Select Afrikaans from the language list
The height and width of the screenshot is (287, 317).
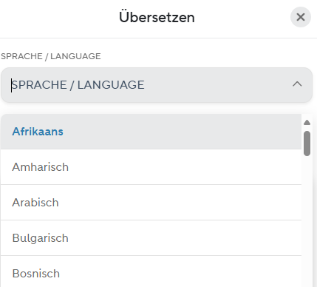point(151,132)
